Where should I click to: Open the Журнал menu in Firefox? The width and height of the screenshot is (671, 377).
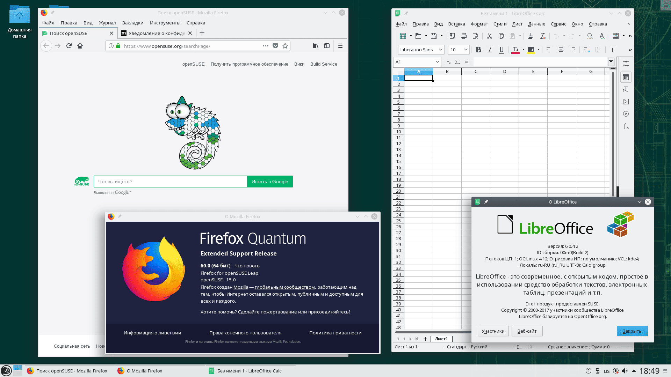coord(107,23)
